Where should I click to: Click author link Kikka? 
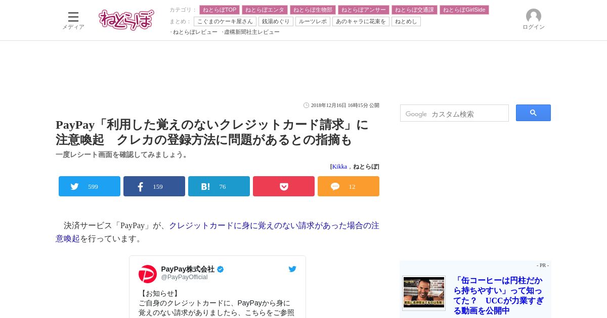click(x=339, y=167)
